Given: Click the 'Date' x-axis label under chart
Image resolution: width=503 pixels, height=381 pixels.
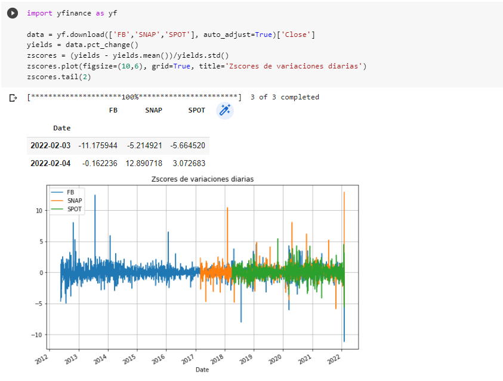Looking at the screenshot, I should click(x=202, y=370).
